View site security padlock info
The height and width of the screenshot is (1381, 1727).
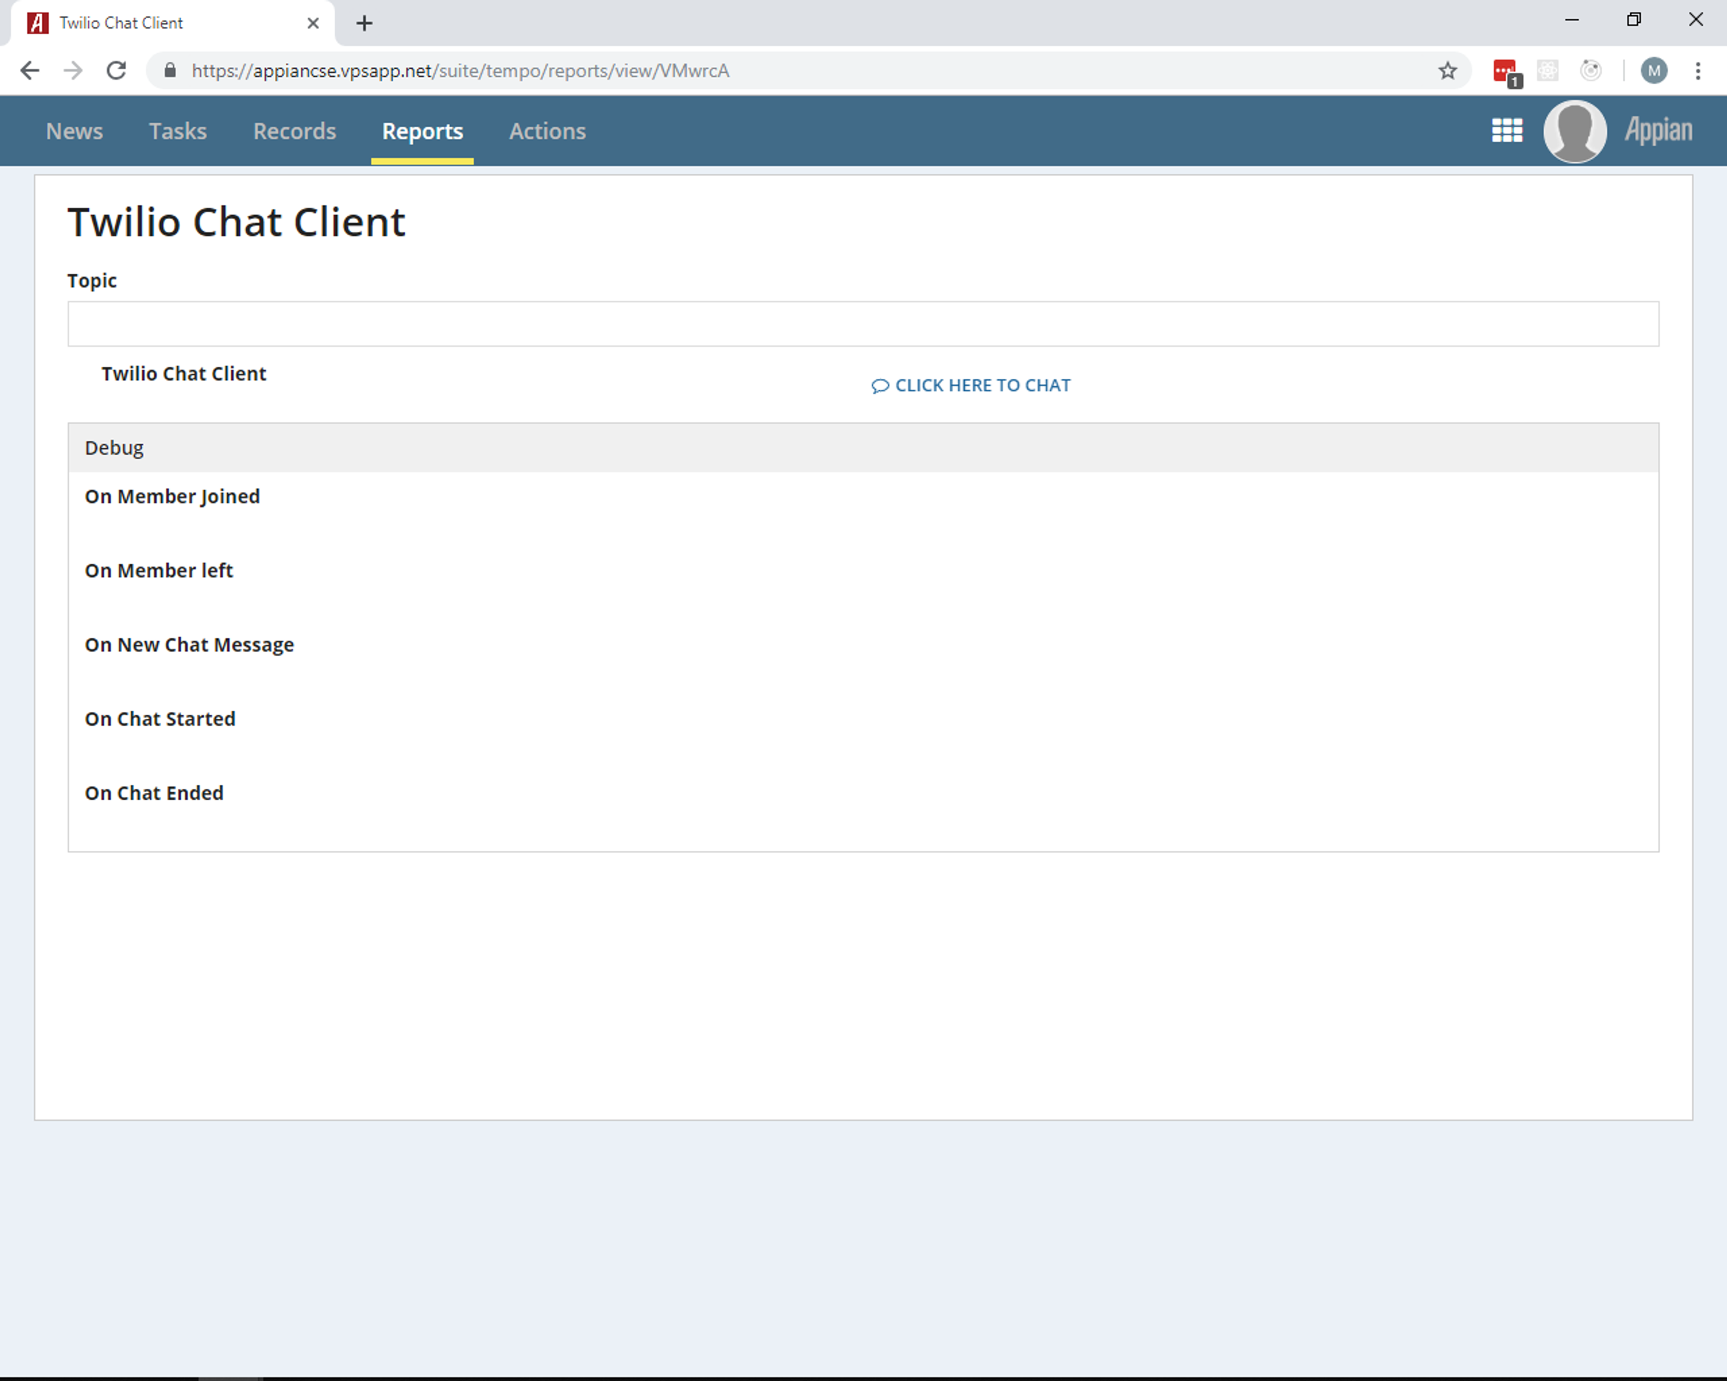click(170, 71)
